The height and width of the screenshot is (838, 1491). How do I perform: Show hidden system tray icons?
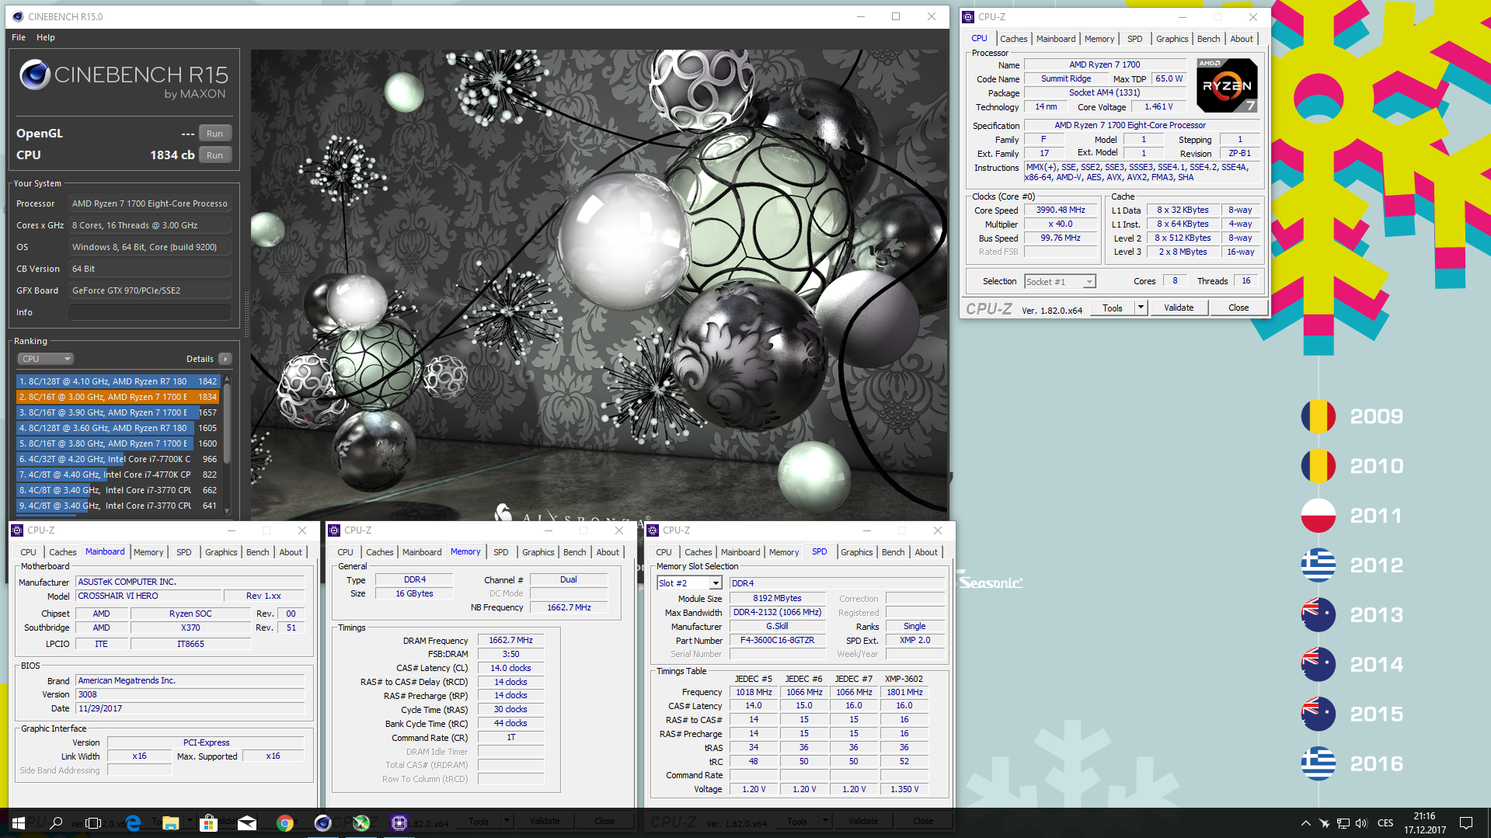[x=1305, y=823]
